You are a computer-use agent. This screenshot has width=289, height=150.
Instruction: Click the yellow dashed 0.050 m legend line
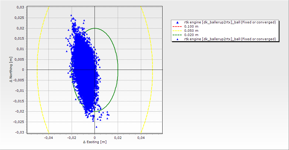[x=177, y=31]
